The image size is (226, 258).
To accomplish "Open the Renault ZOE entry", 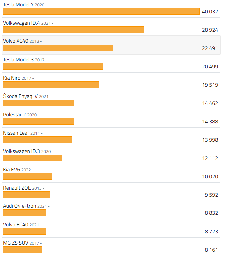I will [17, 188].
